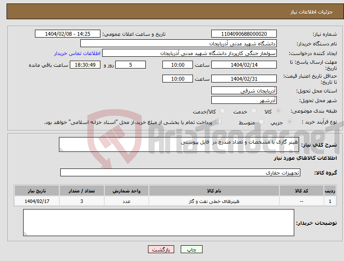Click the row number cell 1
Screen dimensions: 344x261
[330, 201]
